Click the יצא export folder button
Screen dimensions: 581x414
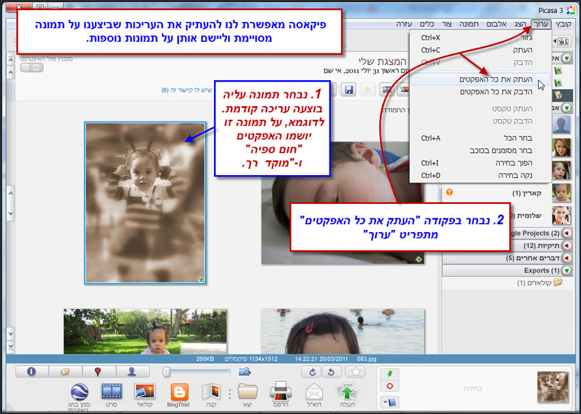pyautogui.click(x=247, y=395)
